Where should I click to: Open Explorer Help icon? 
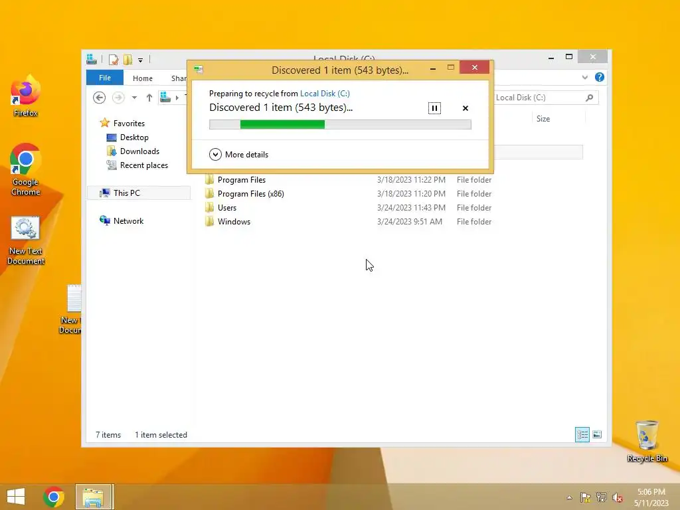click(600, 77)
